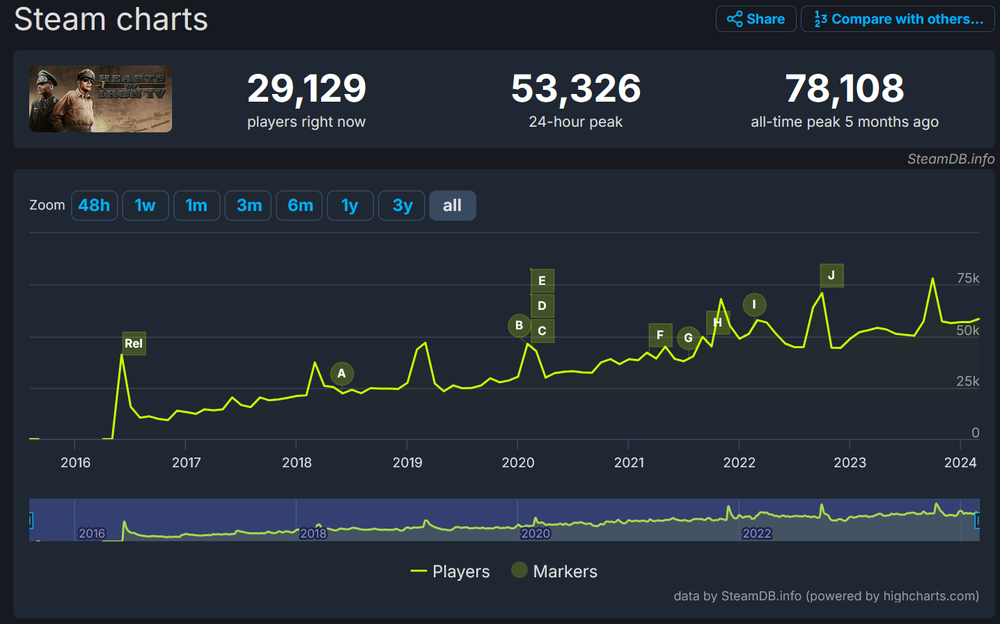Click the Rel release marker
This screenshot has height=624, width=1000.
coord(134,343)
